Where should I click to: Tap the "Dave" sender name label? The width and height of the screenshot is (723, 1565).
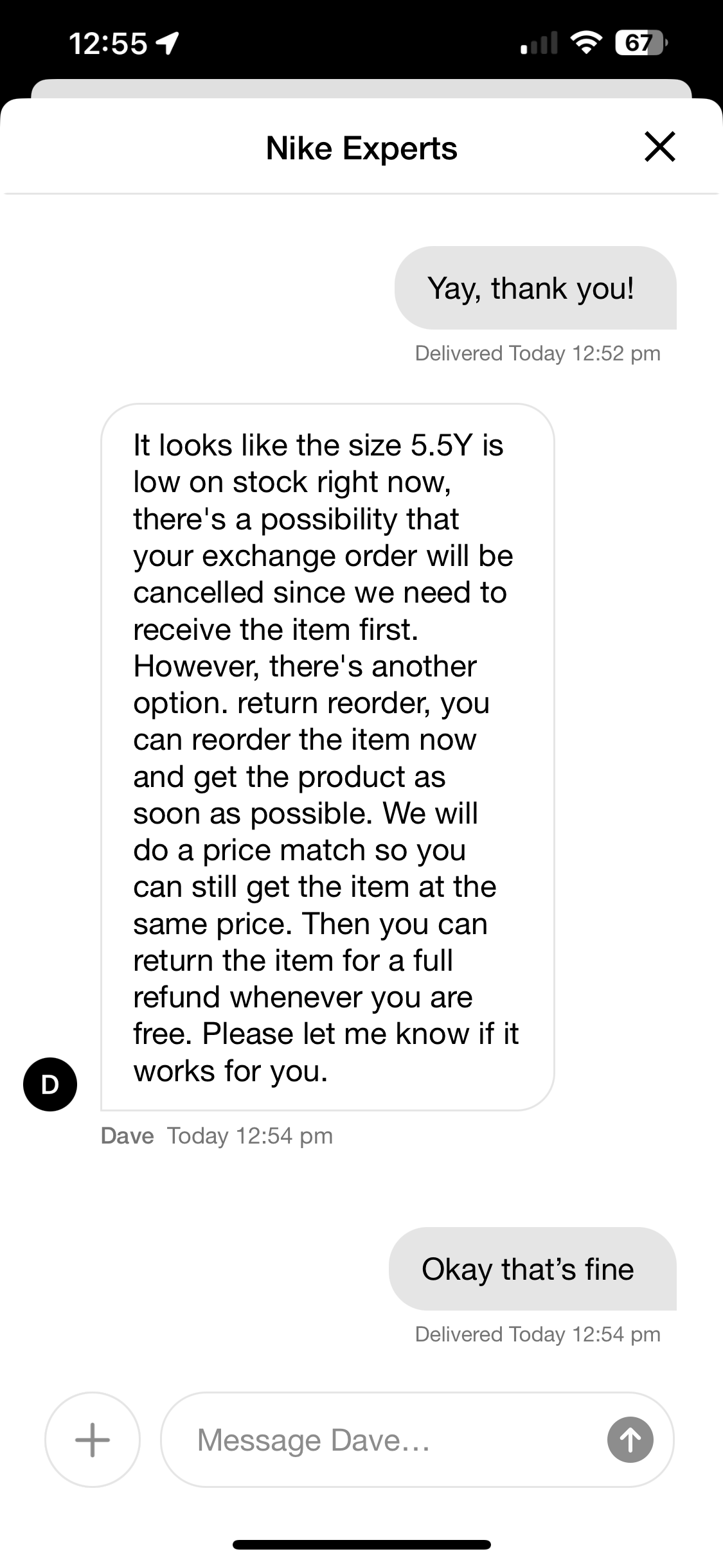(x=127, y=1136)
